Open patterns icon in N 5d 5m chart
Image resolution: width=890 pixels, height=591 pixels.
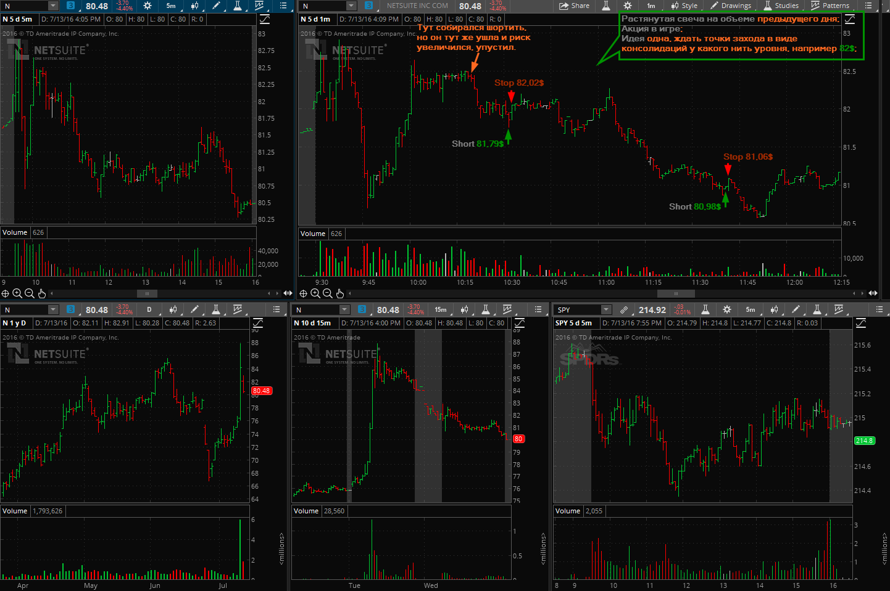(x=259, y=6)
